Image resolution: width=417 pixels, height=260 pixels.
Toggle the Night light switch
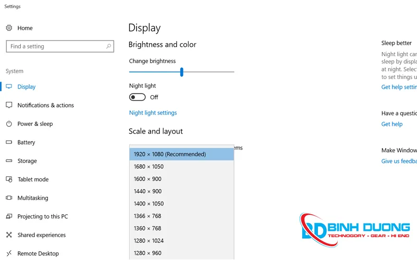pos(137,97)
